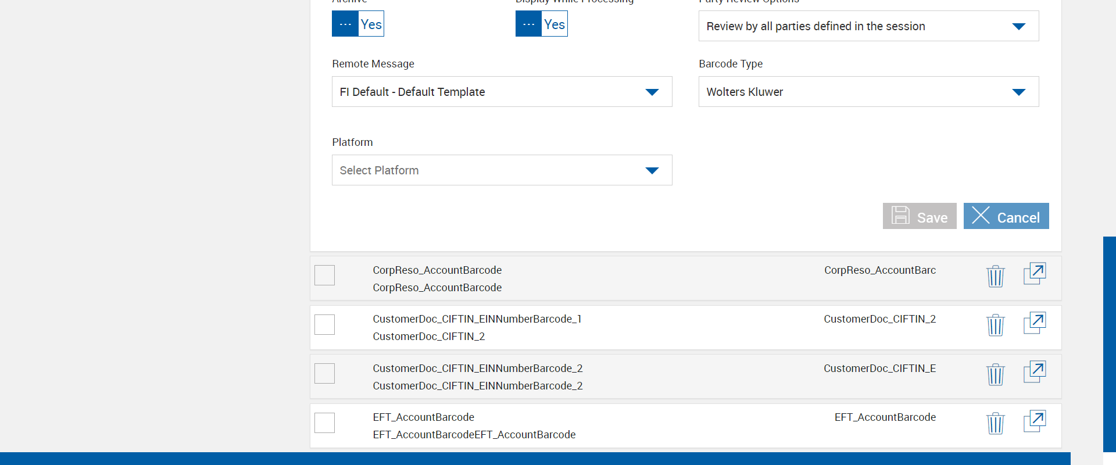The image size is (1116, 465).
Task: Tick the EFT_AccountBarcode row checkbox
Action: (x=324, y=423)
